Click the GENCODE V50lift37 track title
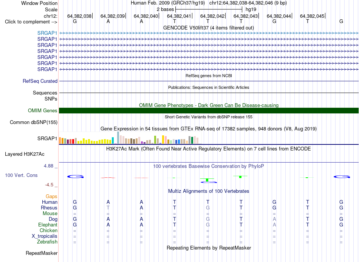 tap(209, 28)
